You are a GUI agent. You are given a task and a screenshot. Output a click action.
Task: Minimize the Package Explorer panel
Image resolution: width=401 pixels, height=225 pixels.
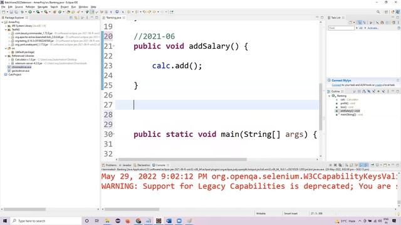(92, 17)
